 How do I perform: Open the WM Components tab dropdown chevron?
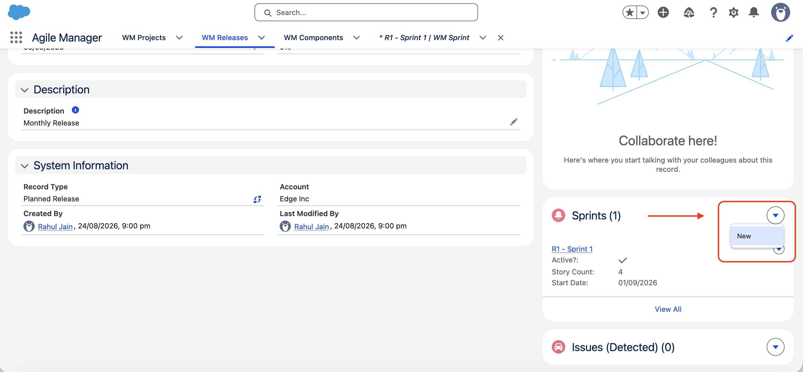click(x=356, y=38)
